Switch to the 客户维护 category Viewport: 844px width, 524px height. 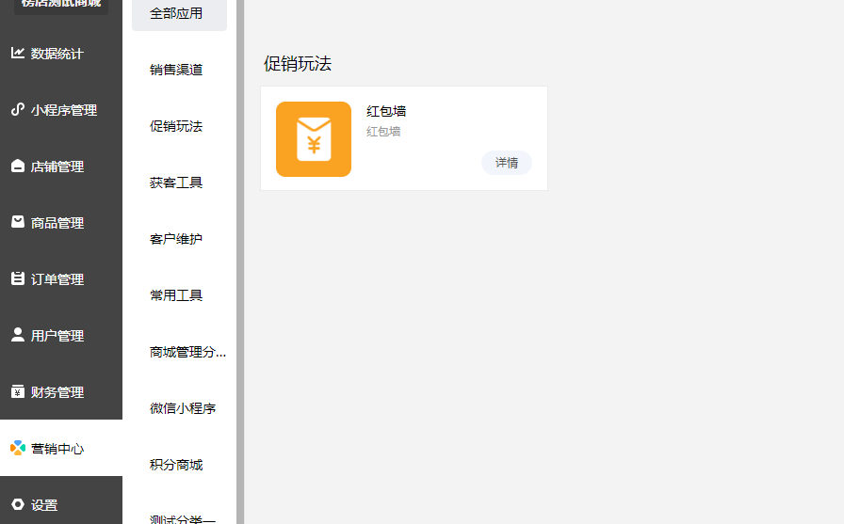coord(176,239)
